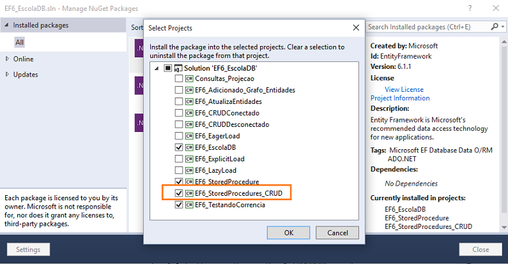Close the Select Projects dialog with X
508x264 pixels.
point(356,28)
